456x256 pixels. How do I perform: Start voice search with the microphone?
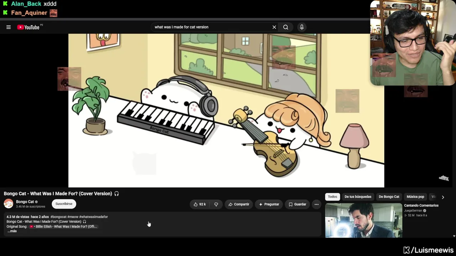point(302,27)
